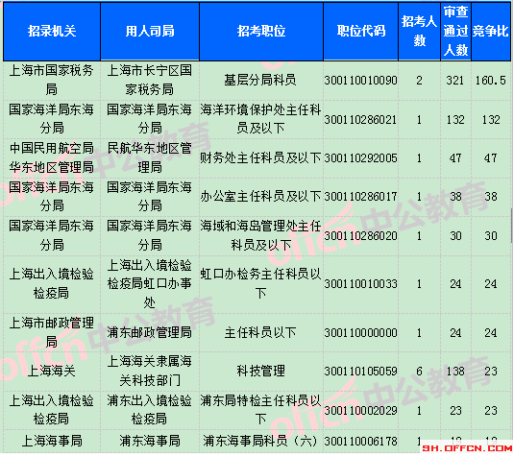The height and width of the screenshot is (457, 514).
Task: Click the 上海市国家税务局 cell
Action: pyautogui.click(x=52, y=80)
